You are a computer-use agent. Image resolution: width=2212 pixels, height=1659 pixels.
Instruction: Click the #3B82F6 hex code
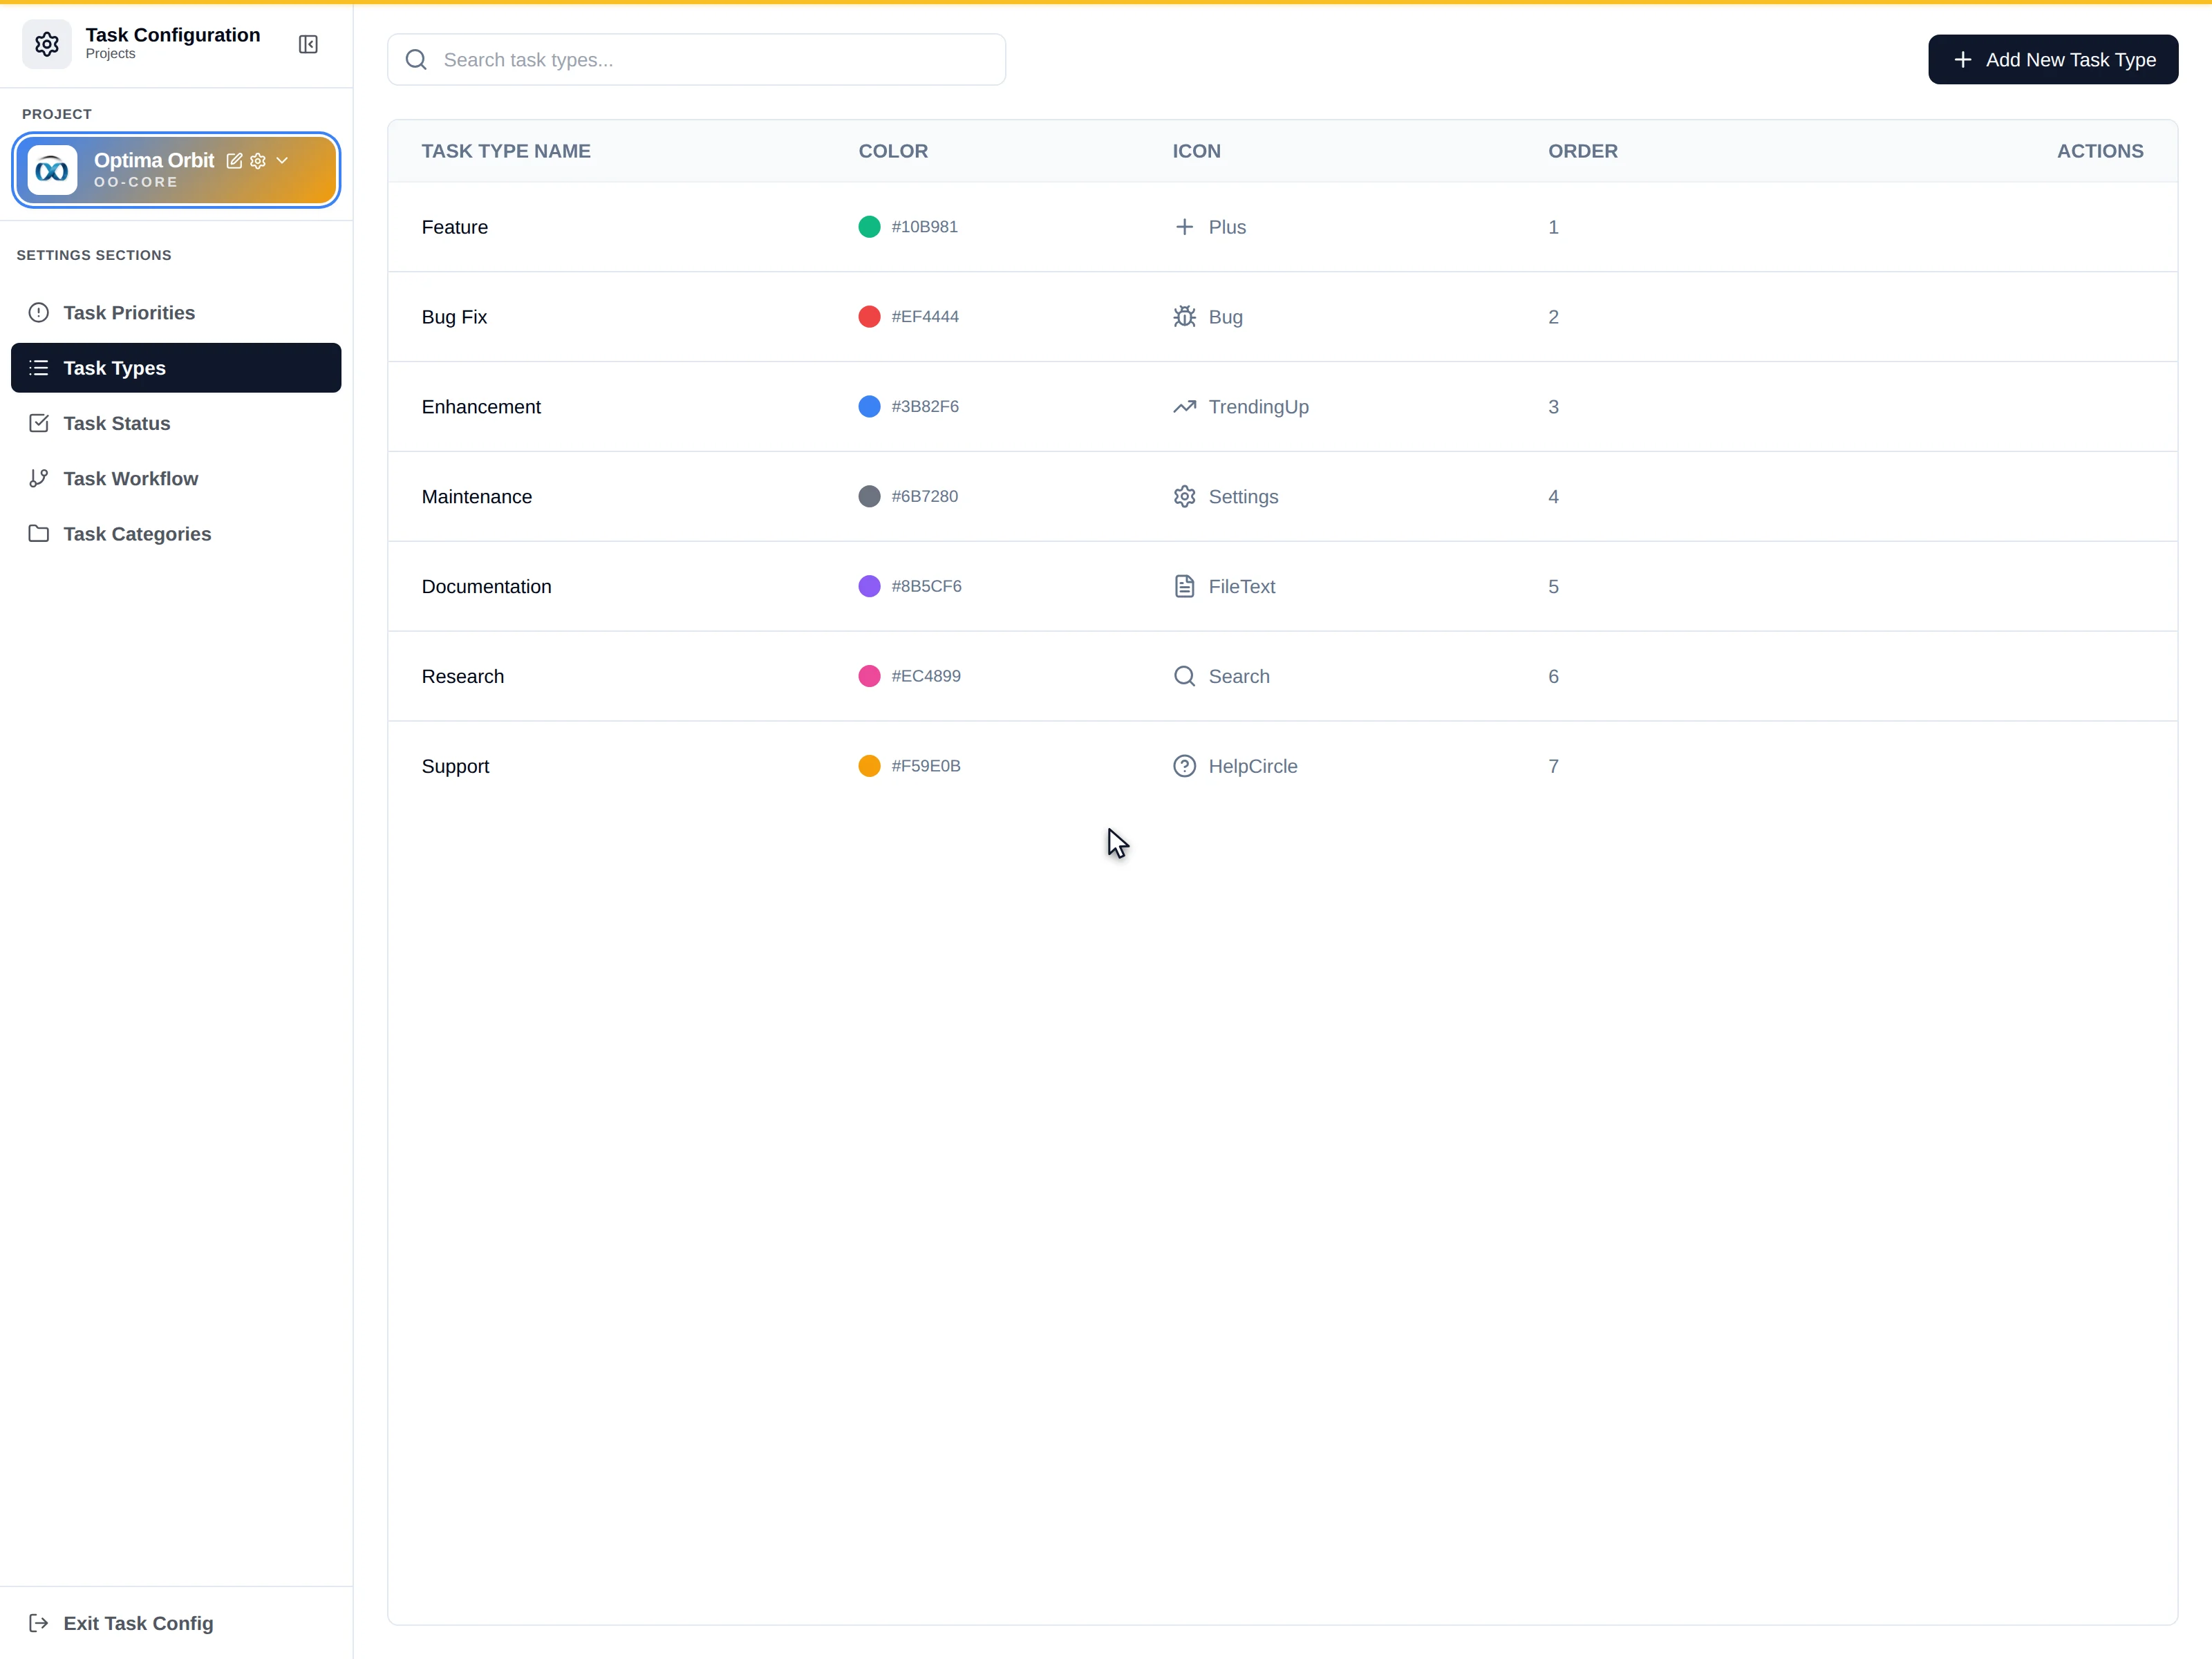[x=925, y=407]
